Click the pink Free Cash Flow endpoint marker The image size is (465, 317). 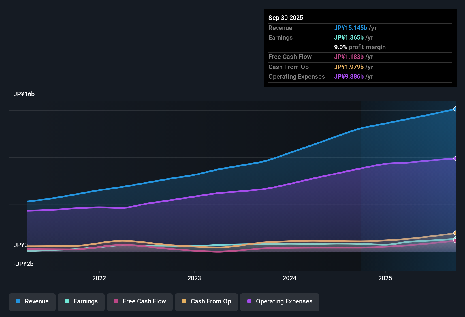pos(456,240)
